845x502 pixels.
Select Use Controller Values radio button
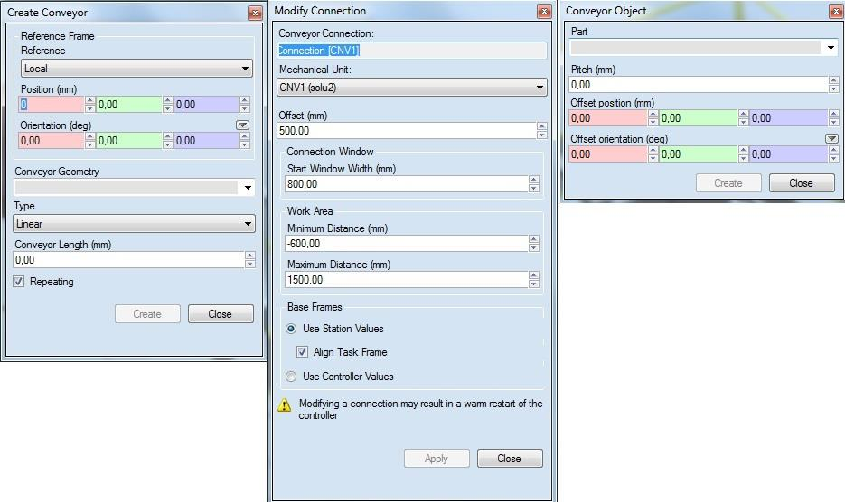(x=291, y=376)
